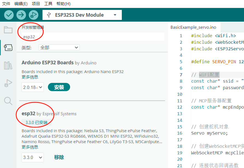Click the #define SERVO_PIN code line
Screen dimensions: 244x168
coord(217,62)
